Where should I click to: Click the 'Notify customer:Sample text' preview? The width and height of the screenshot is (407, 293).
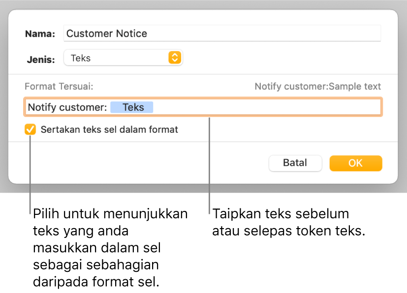(x=317, y=87)
